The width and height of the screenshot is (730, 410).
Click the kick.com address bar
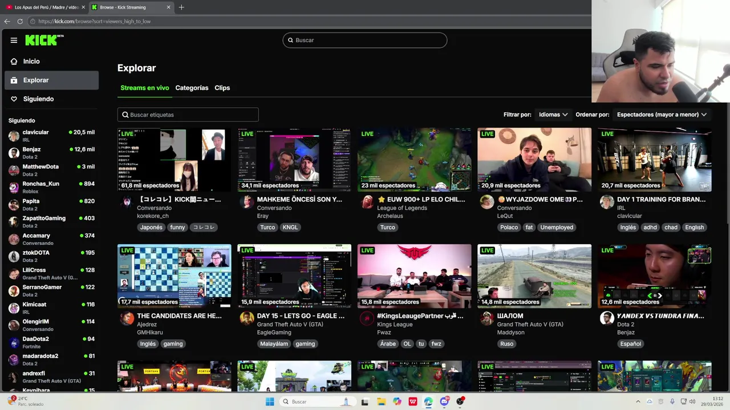308,22
